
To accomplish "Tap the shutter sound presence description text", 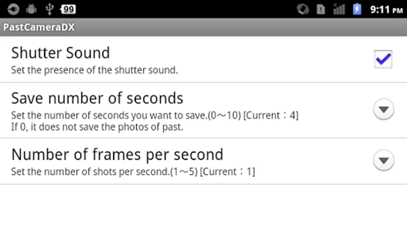I will pos(94,70).
